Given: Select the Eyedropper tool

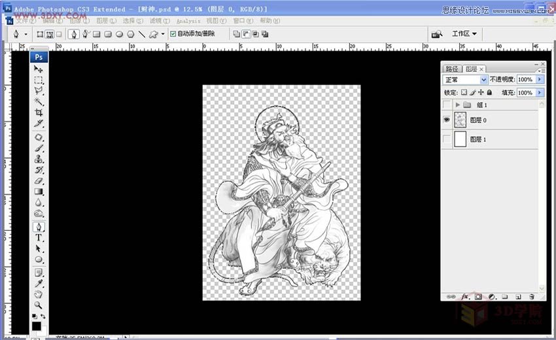Looking at the screenshot, I should [x=39, y=283].
